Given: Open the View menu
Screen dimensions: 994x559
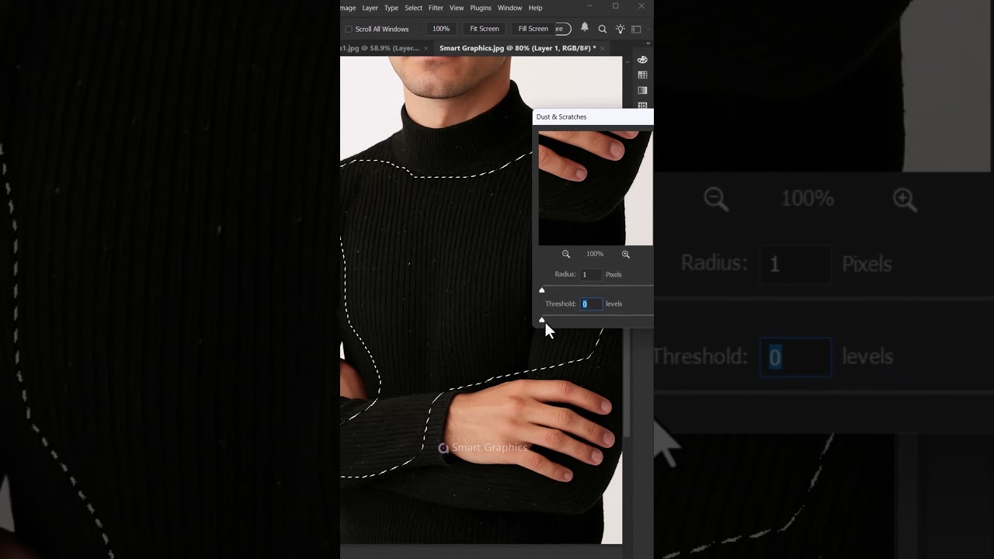Looking at the screenshot, I should pos(457,8).
